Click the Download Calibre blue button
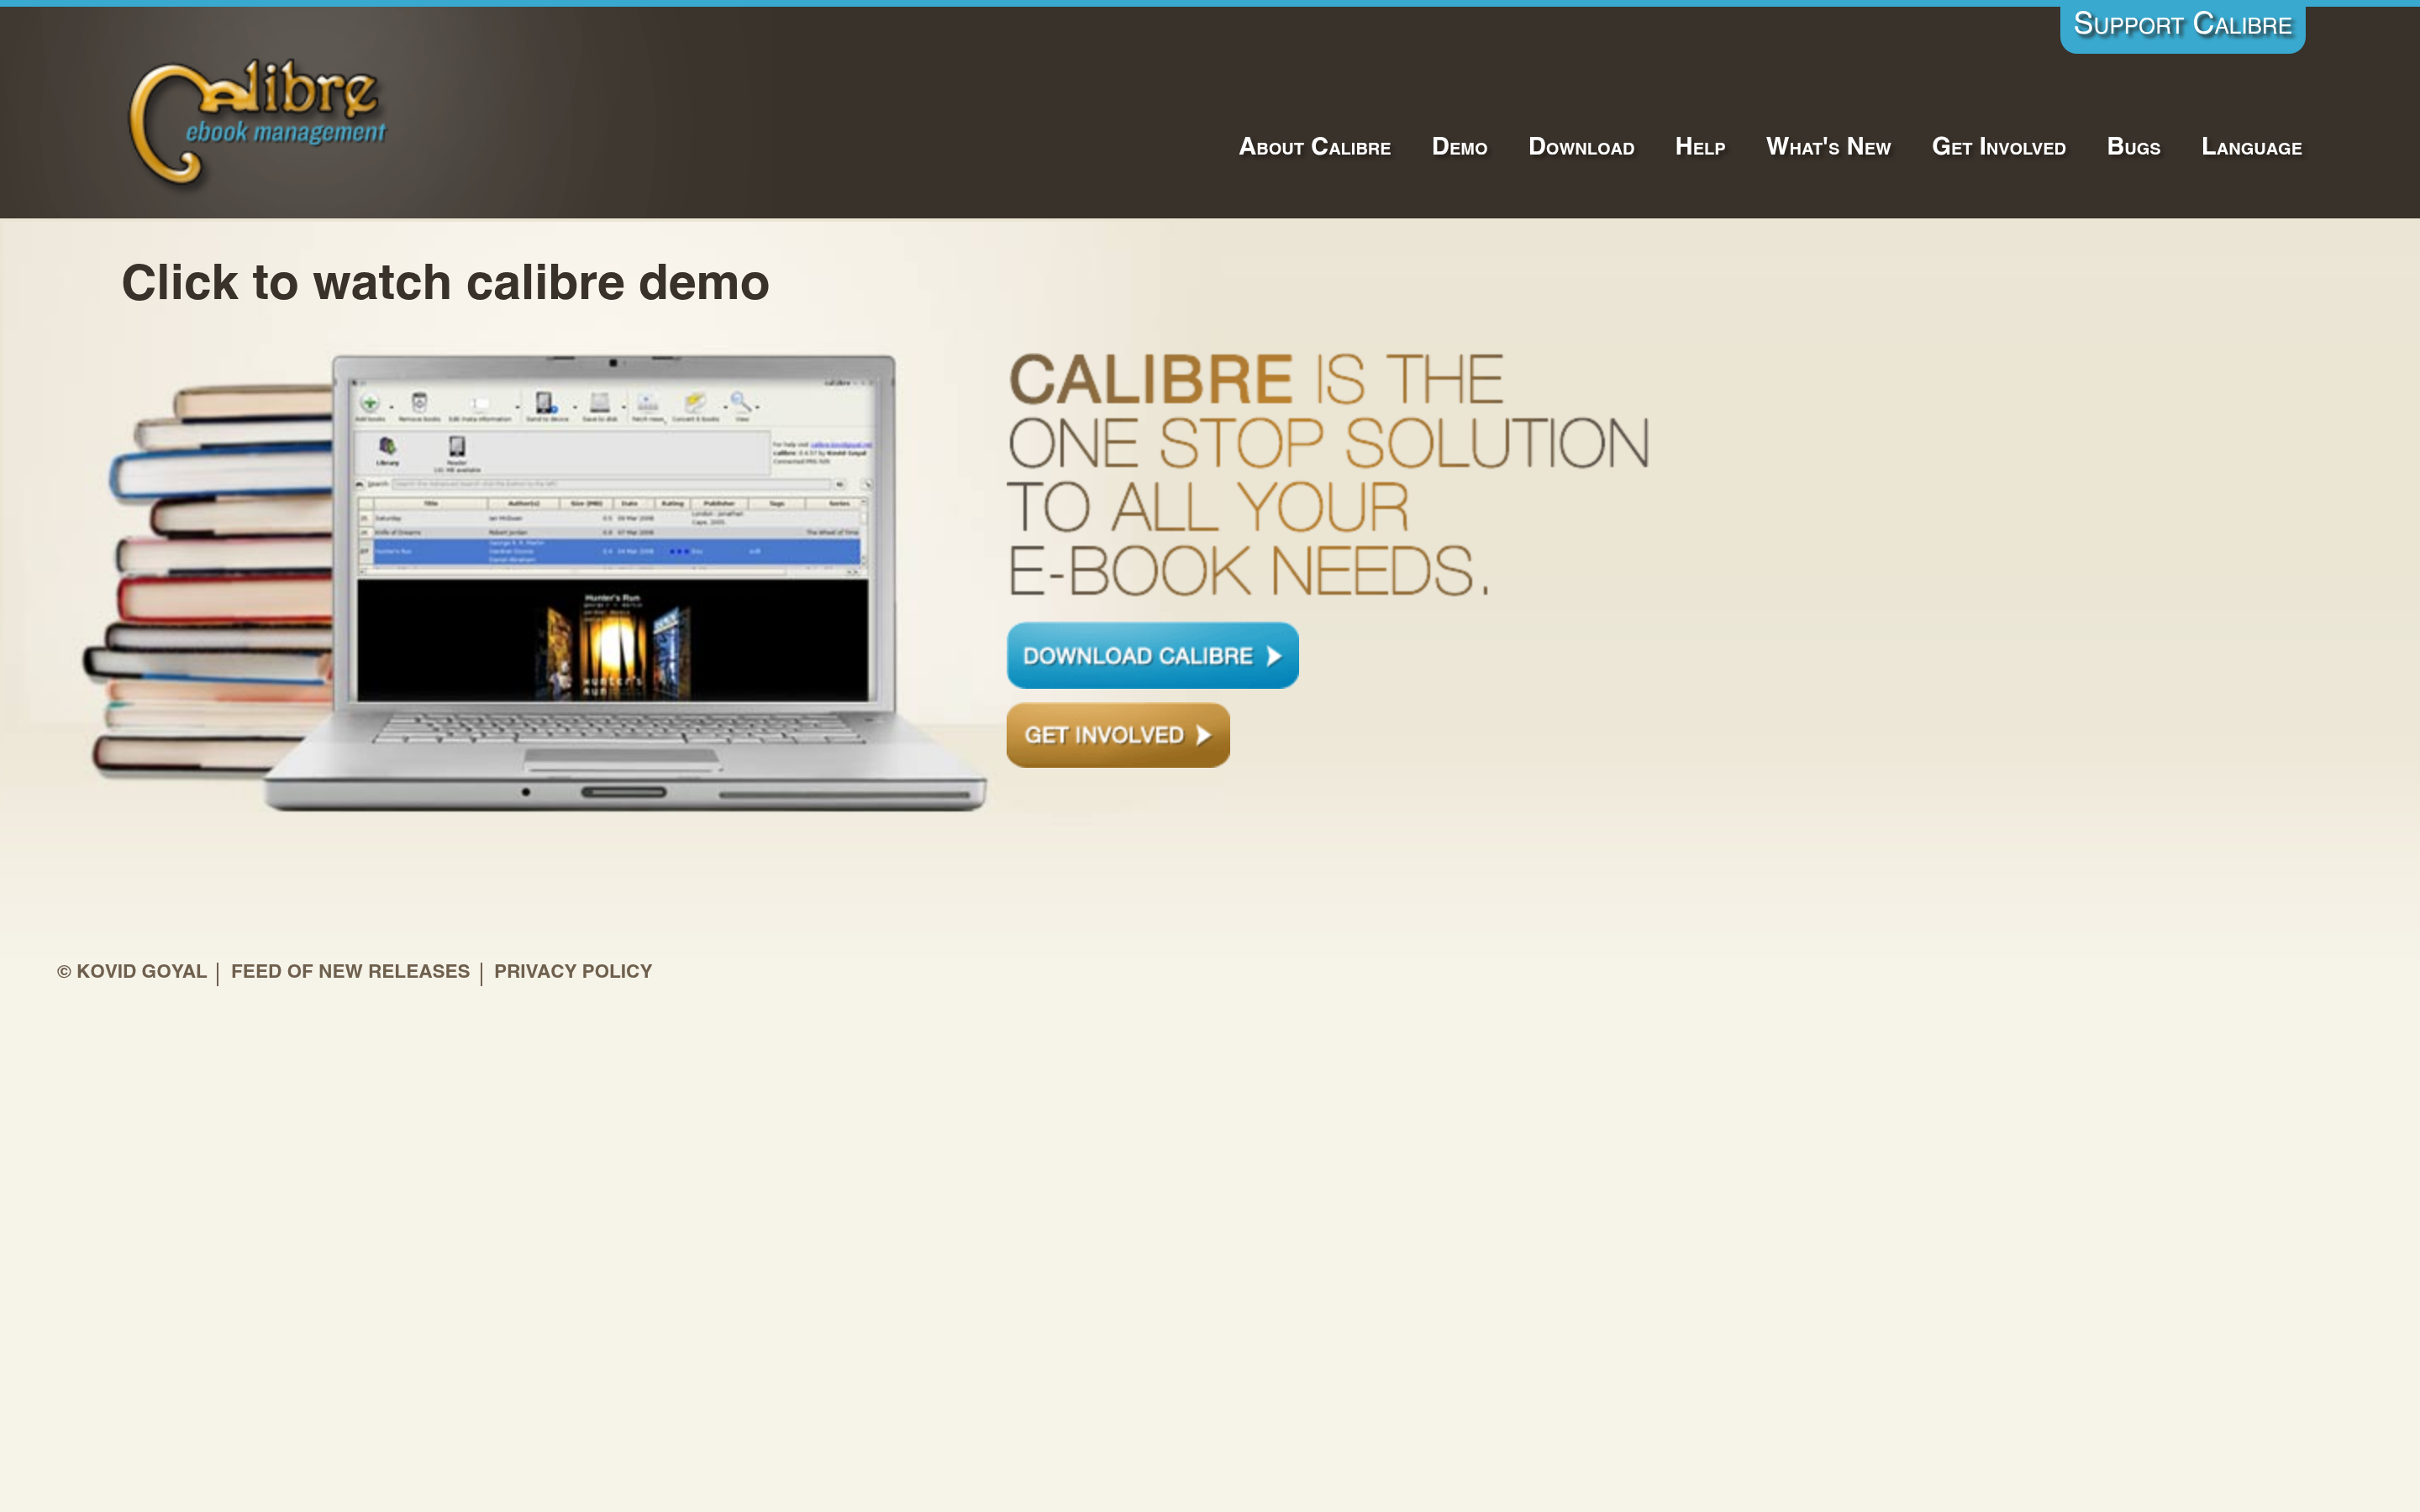Screen dimensions: 2420x1512 [1152, 655]
